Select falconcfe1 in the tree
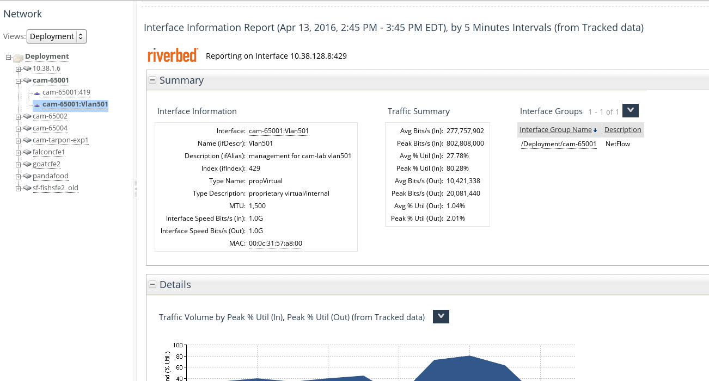709x381 pixels. click(x=49, y=152)
